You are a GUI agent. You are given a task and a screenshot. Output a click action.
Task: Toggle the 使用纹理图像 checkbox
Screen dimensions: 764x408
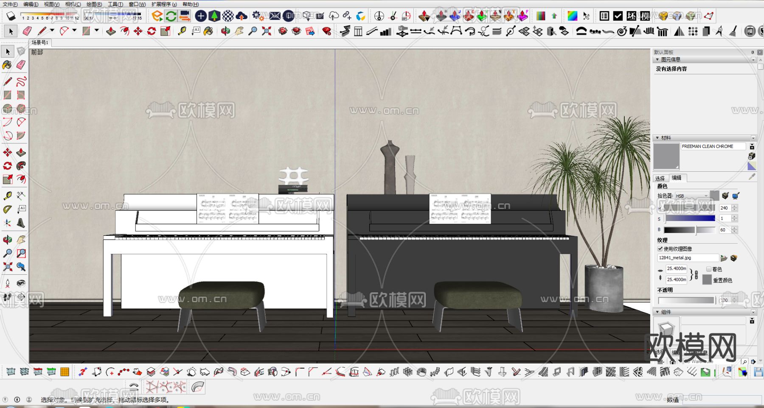pyautogui.click(x=660, y=249)
